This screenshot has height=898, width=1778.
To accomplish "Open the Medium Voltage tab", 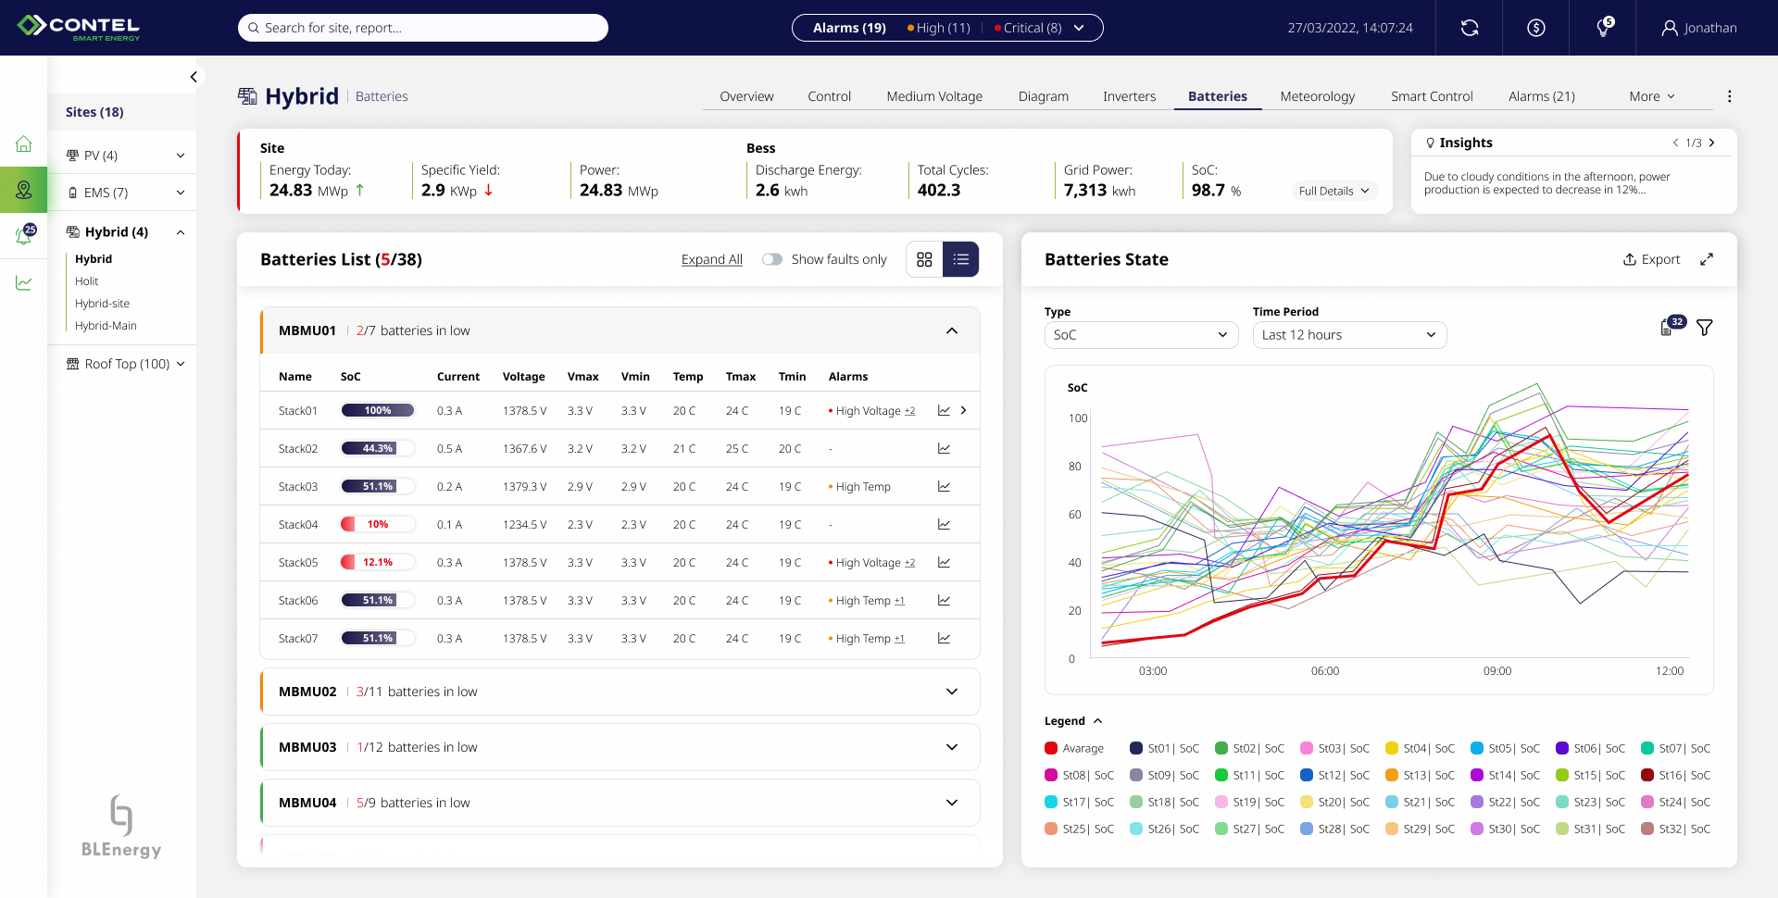I will point(934,96).
